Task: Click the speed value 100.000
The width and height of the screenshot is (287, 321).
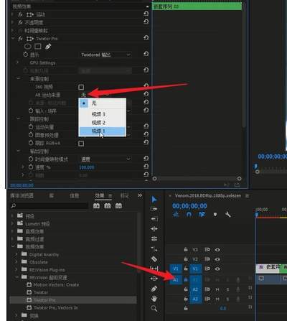Action: pyautogui.click(x=87, y=167)
